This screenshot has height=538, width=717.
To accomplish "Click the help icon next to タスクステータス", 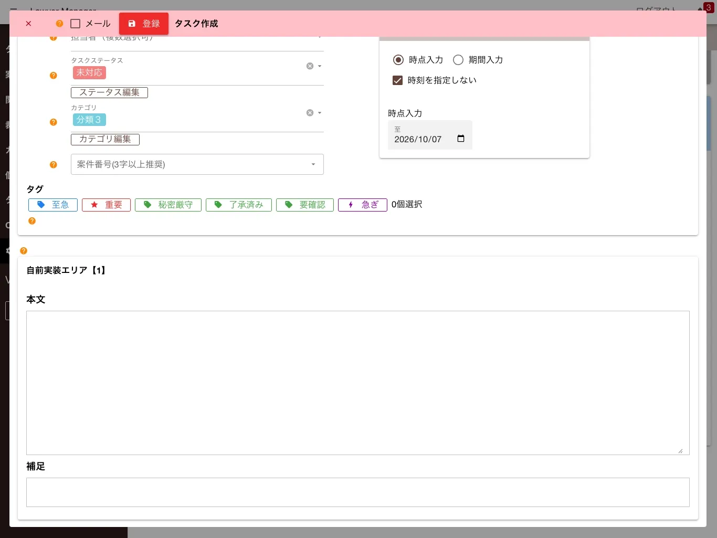I will [x=53, y=76].
